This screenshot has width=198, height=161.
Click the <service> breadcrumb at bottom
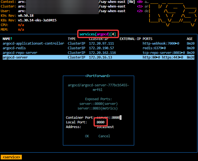(11, 157)
